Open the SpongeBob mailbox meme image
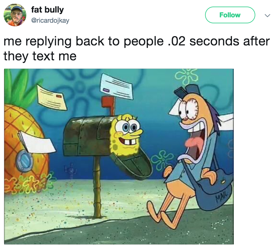This screenshot has height=248, width=275. [x=119, y=156]
